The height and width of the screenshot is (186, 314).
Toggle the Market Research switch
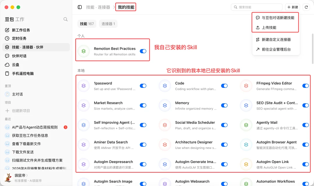tap(143, 105)
